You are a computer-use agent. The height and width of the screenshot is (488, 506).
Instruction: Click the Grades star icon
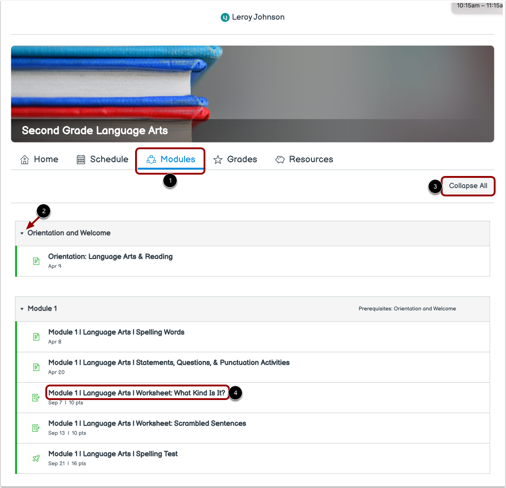[x=218, y=159]
